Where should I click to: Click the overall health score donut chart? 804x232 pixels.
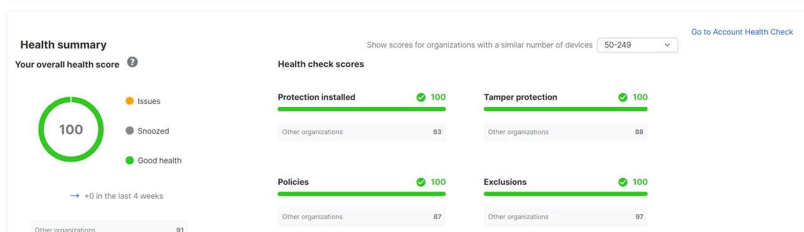[71, 129]
